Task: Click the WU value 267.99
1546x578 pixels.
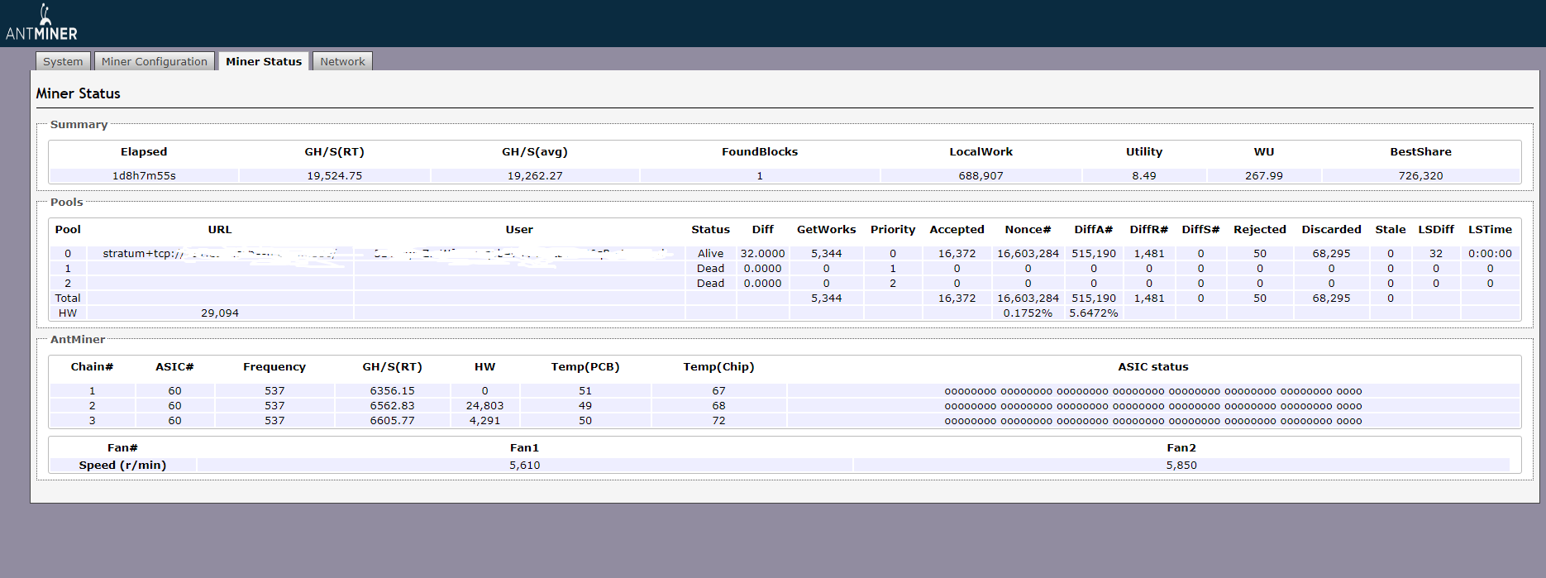Action: click(1264, 175)
